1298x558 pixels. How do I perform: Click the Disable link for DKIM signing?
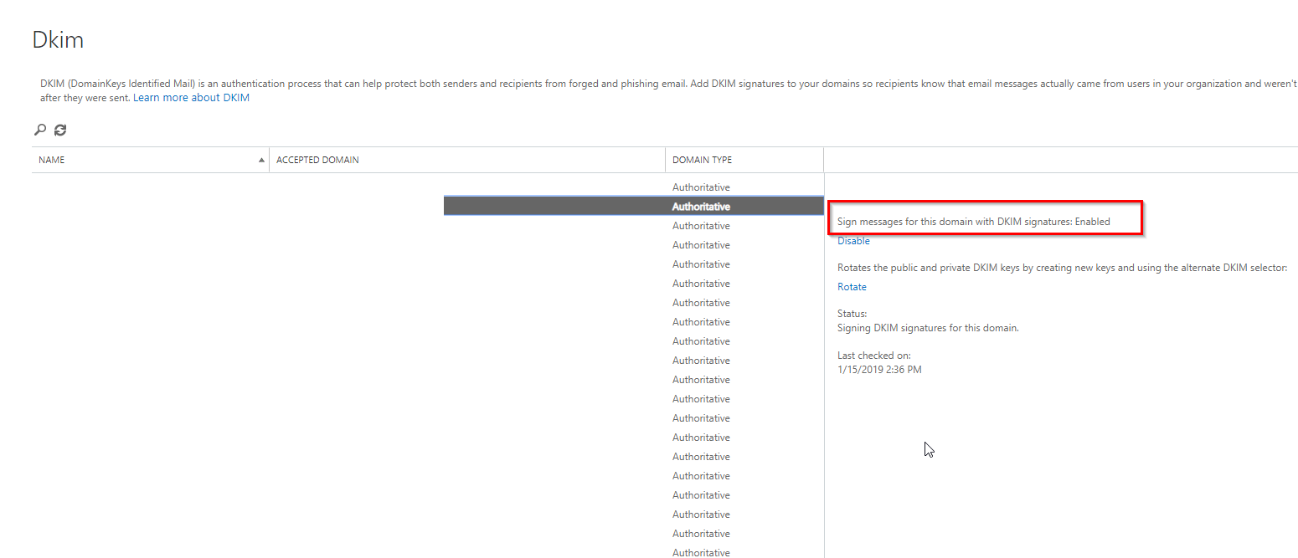point(853,241)
